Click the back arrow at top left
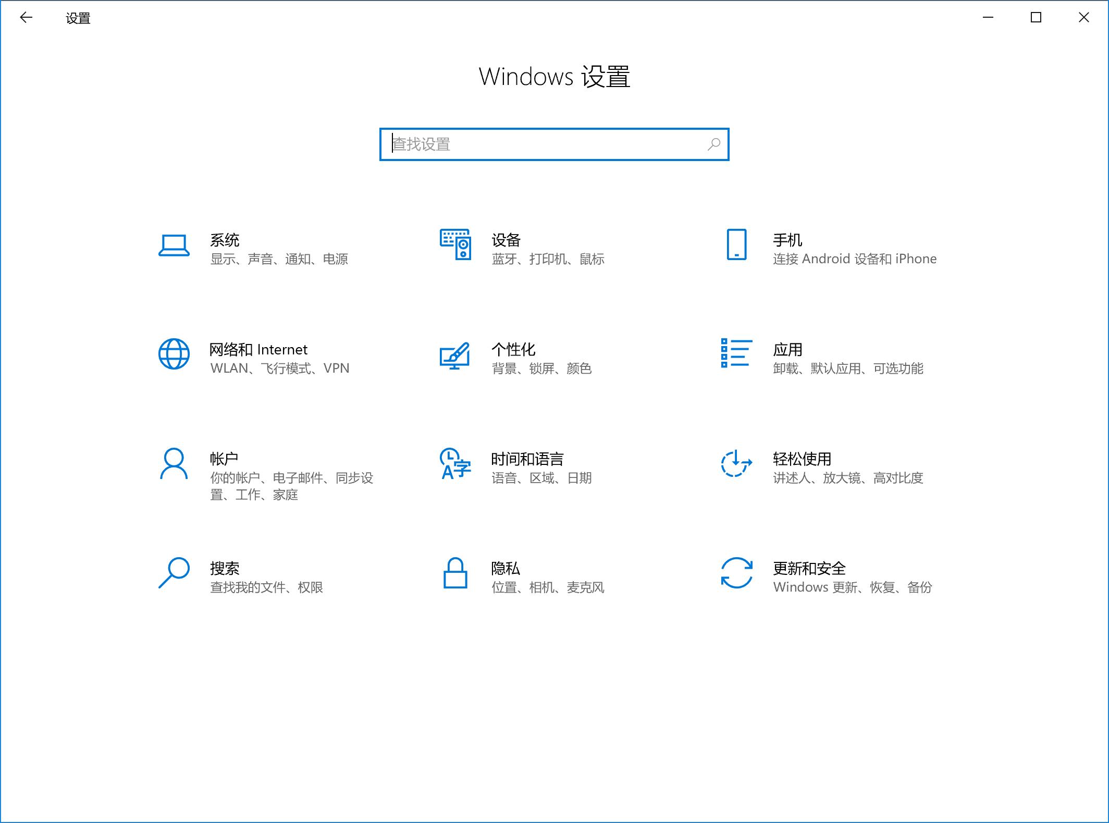Viewport: 1109px width, 823px height. click(x=26, y=17)
